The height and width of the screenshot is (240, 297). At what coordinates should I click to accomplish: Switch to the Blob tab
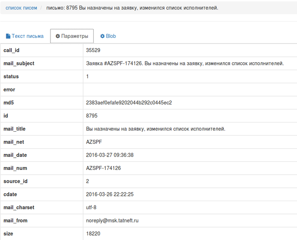point(108,36)
